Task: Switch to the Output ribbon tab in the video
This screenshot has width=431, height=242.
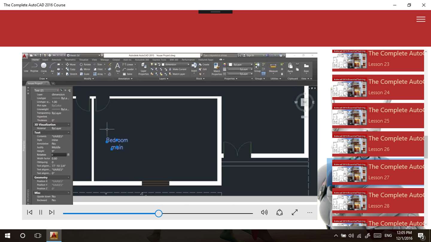Action: pyautogui.click(x=116, y=60)
